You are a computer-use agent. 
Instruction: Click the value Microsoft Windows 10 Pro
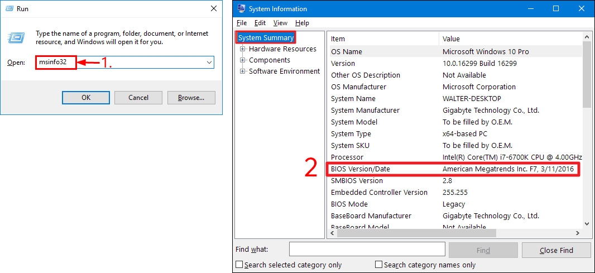pos(486,51)
